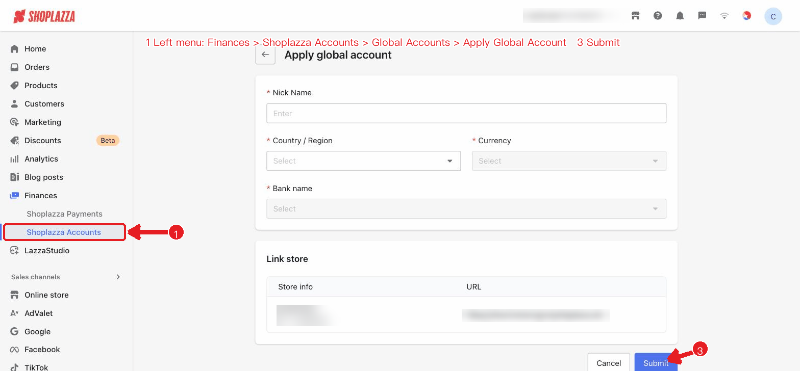
Task: Click the Marketing target icon
Action: click(x=14, y=122)
